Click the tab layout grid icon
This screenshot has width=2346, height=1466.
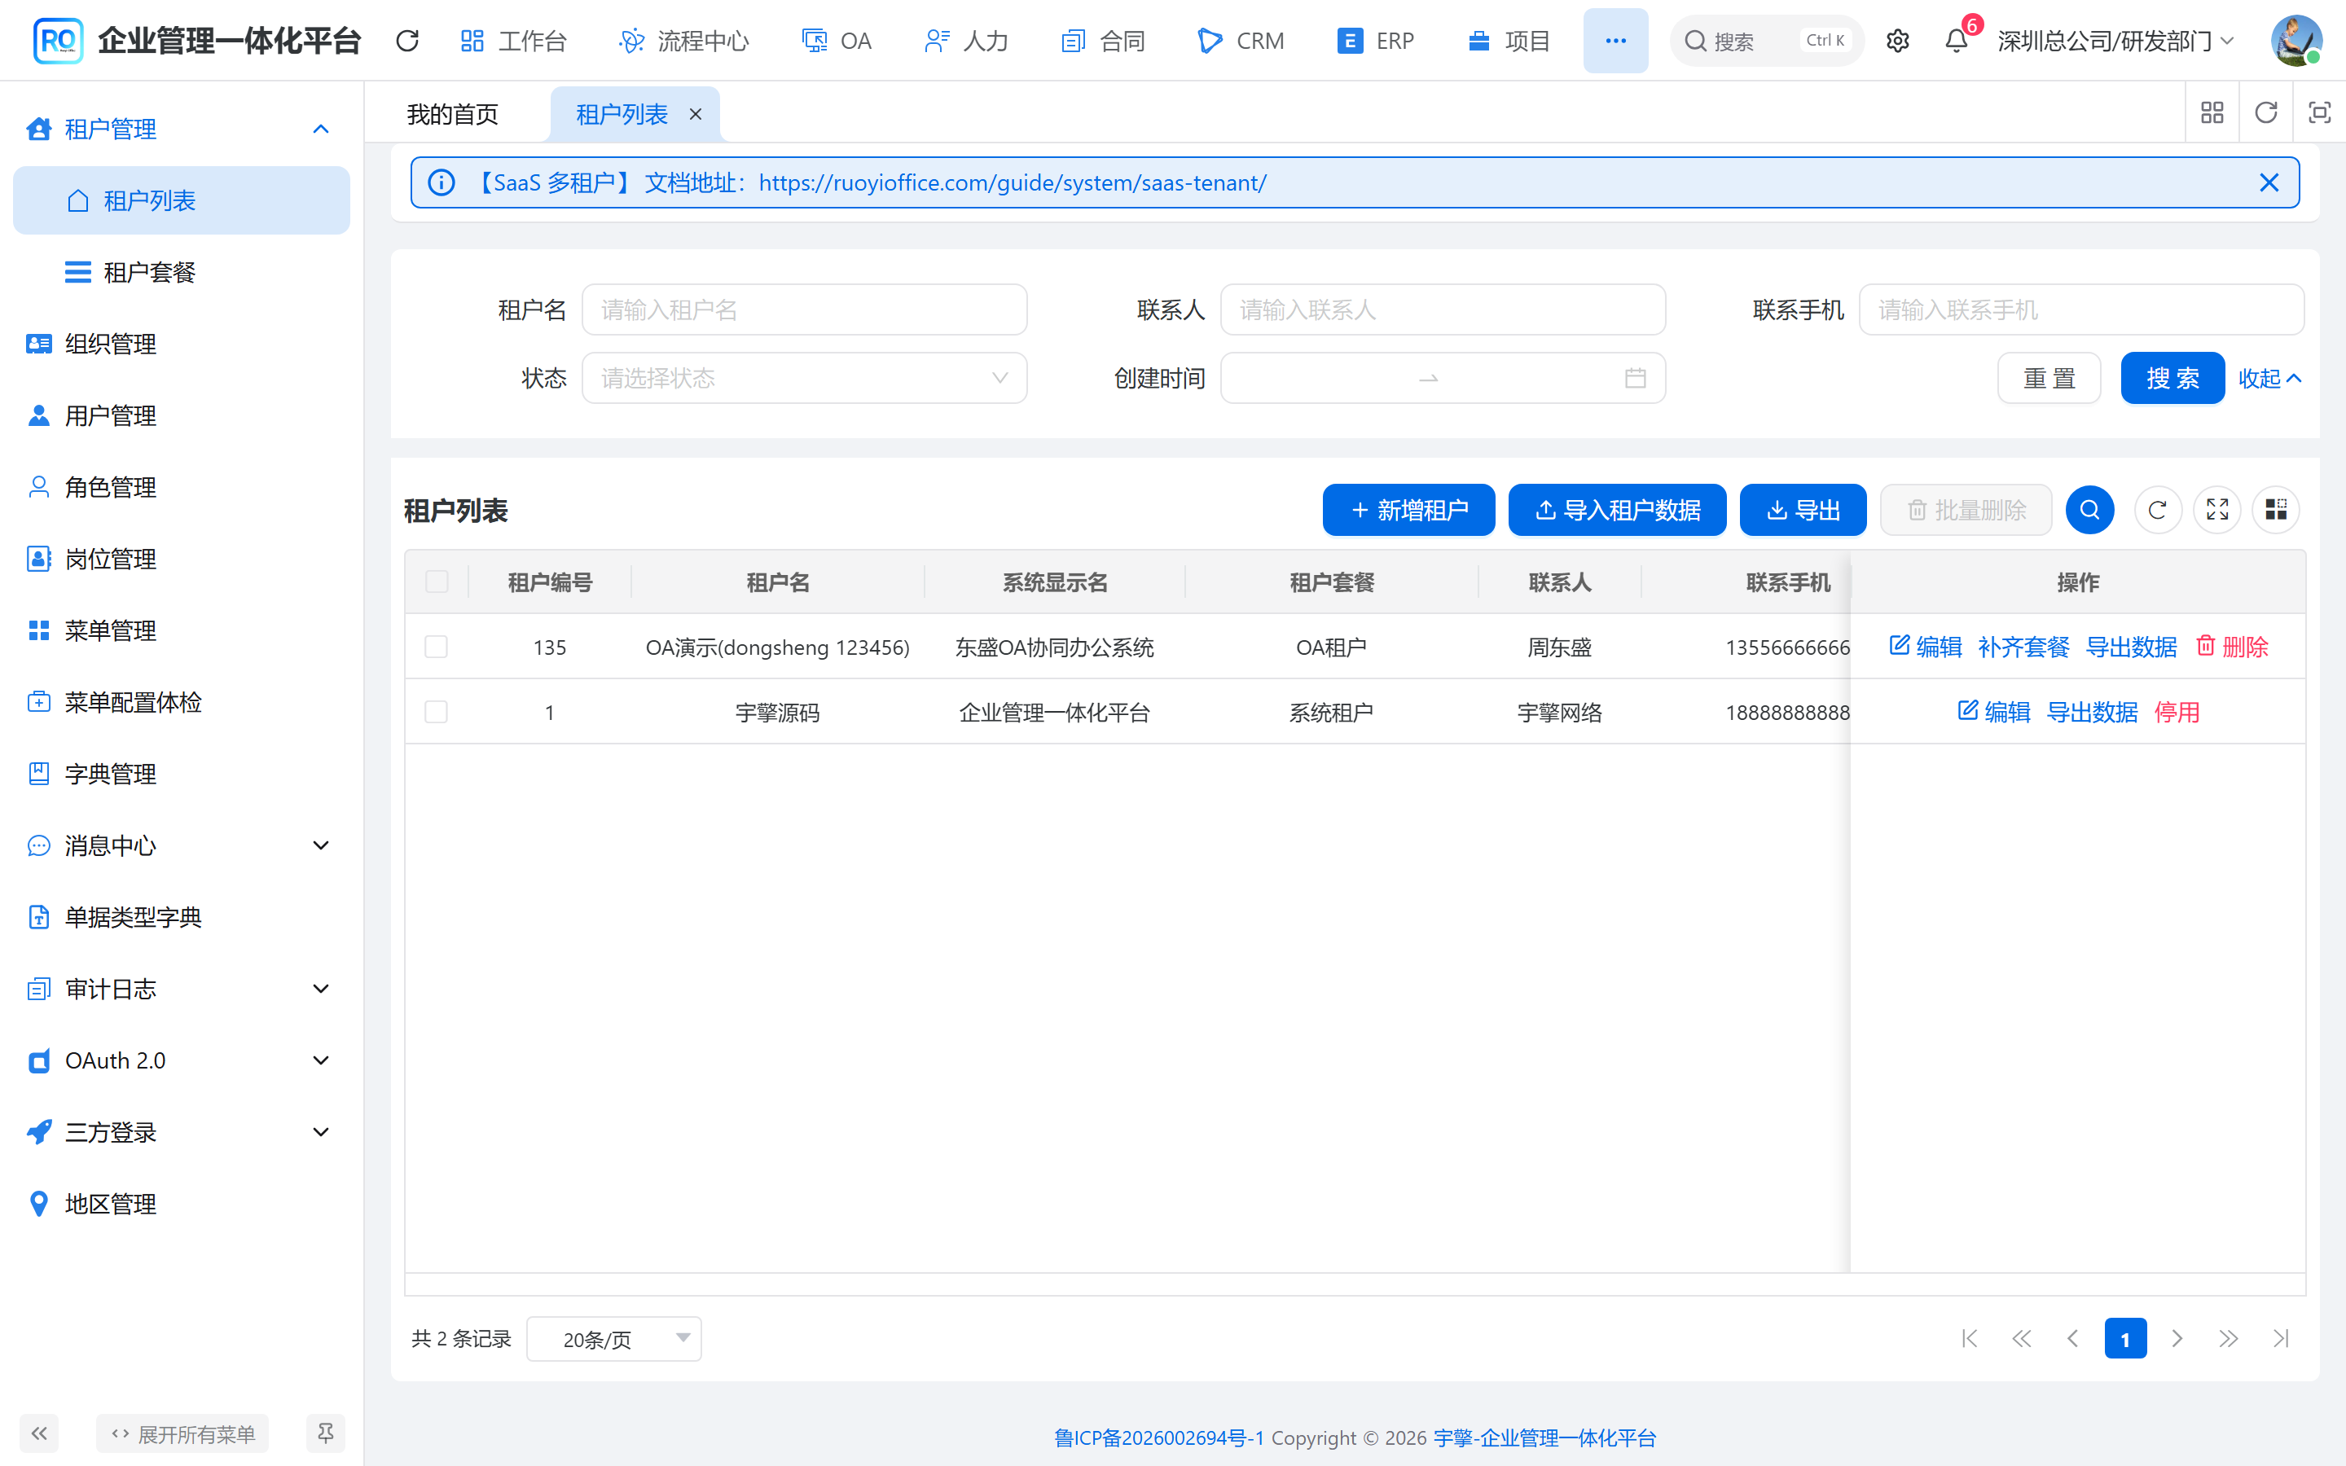[2212, 113]
